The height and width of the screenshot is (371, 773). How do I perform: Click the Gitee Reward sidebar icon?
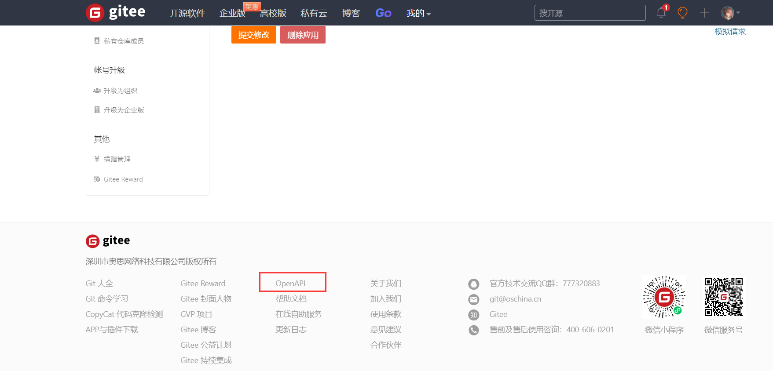point(97,179)
